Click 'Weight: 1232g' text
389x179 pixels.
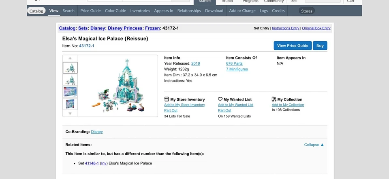176,69
